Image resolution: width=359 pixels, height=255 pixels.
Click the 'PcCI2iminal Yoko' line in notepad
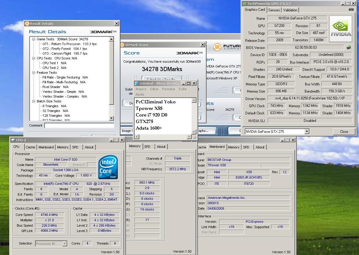click(156, 102)
